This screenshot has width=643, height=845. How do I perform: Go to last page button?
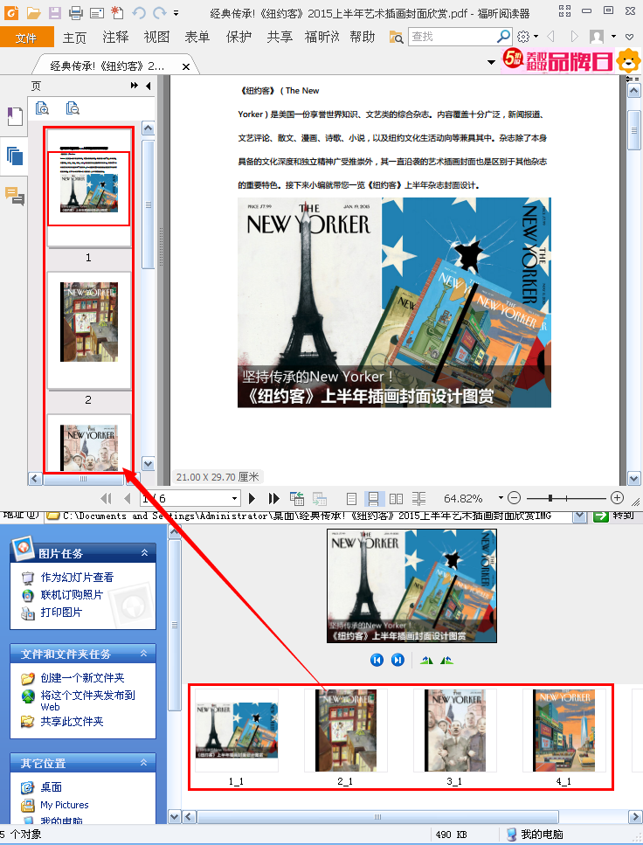pyautogui.click(x=273, y=498)
